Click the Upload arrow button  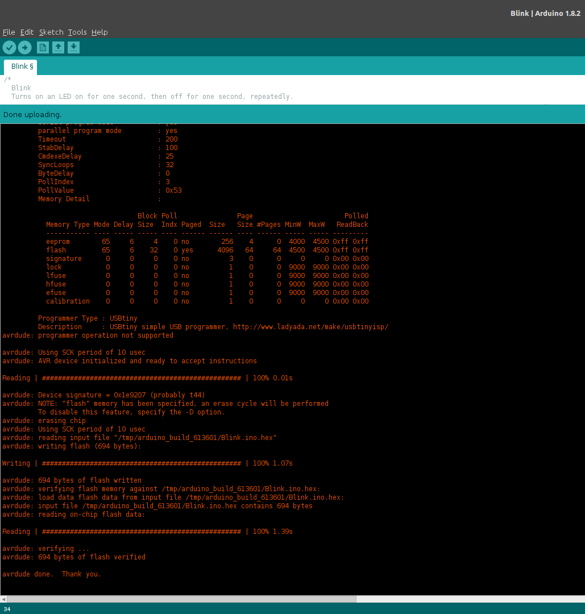point(24,48)
